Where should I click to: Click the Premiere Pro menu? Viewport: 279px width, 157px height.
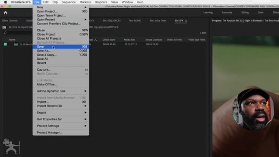coord(21,2)
